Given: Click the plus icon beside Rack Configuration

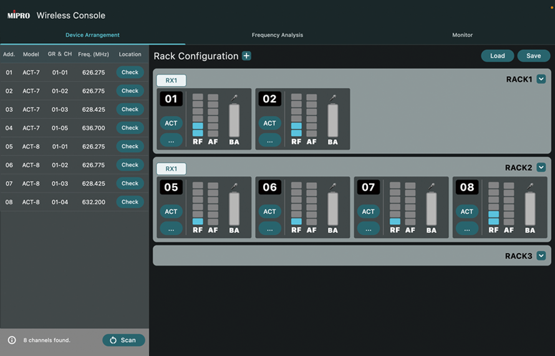Looking at the screenshot, I should 246,56.
